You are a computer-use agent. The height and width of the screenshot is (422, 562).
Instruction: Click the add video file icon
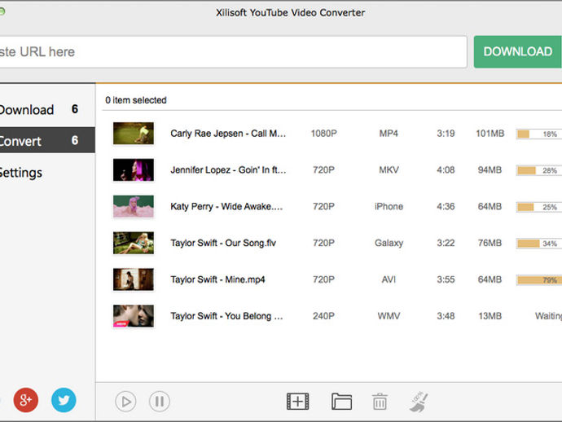(297, 401)
